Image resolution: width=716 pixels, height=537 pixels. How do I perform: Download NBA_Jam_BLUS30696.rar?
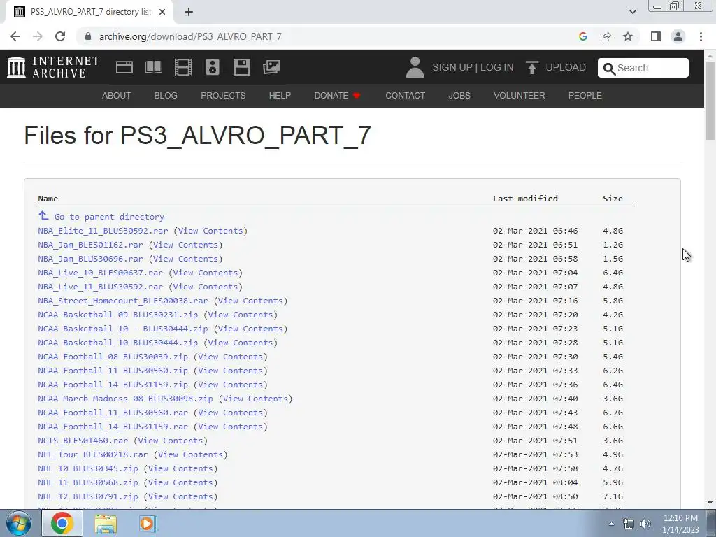pyautogui.click(x=90, y=259)
